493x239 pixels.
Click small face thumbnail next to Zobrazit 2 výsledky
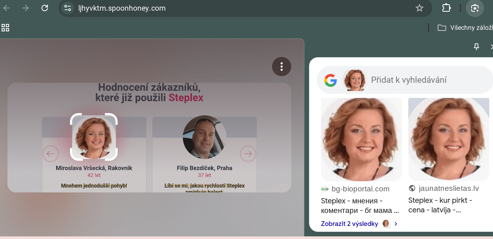[x=386, y=224]
